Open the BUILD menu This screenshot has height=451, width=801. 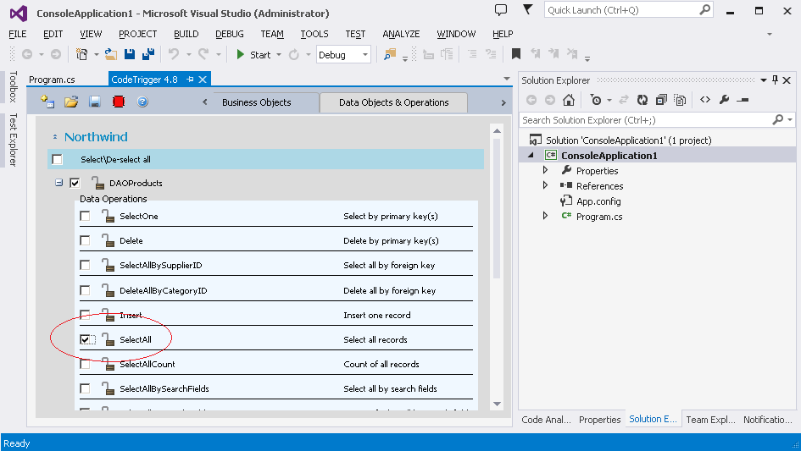(x=186, y=34)
